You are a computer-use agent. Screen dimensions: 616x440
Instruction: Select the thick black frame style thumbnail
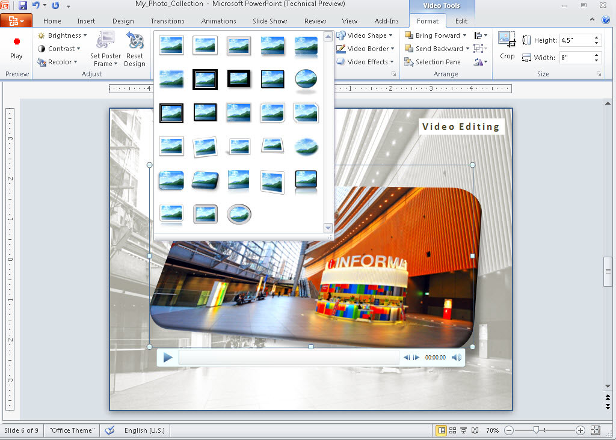(238, 79)
